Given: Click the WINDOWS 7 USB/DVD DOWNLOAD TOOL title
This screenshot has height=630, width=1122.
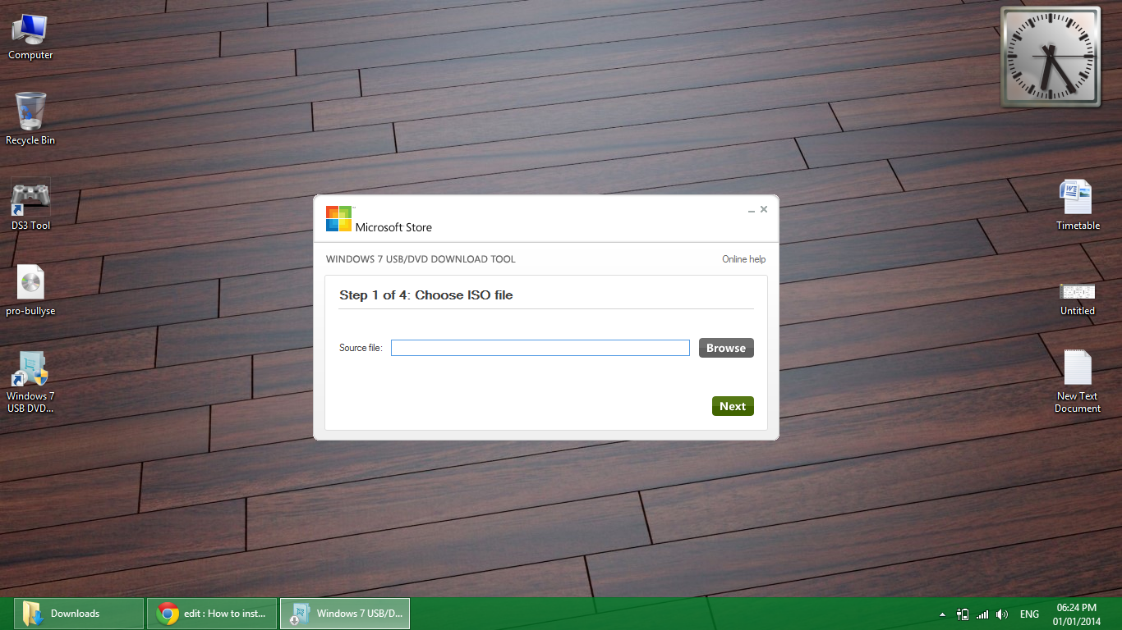Looking at the screenshot, I should tap(421, 259).
